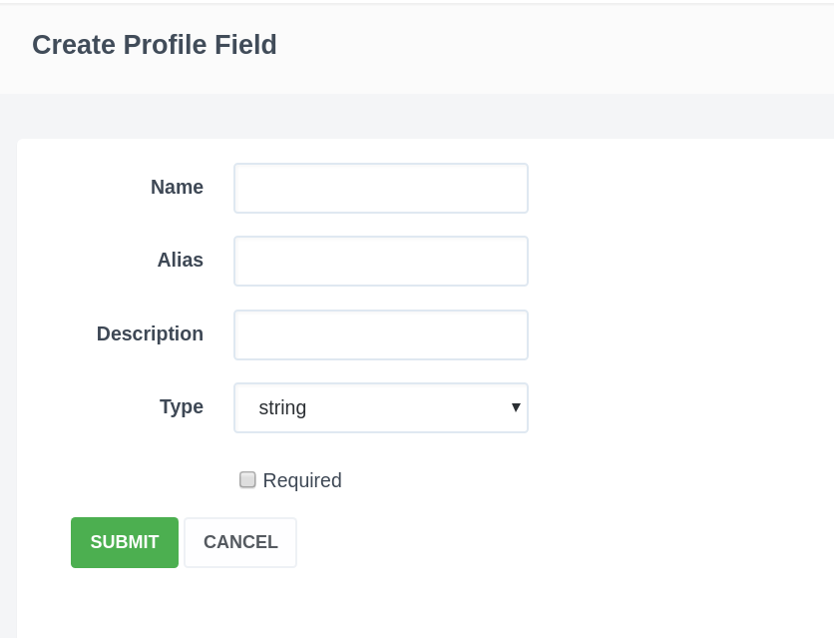Click the 'Type' field label
834x638 pixels.
[x=182, y=406]
